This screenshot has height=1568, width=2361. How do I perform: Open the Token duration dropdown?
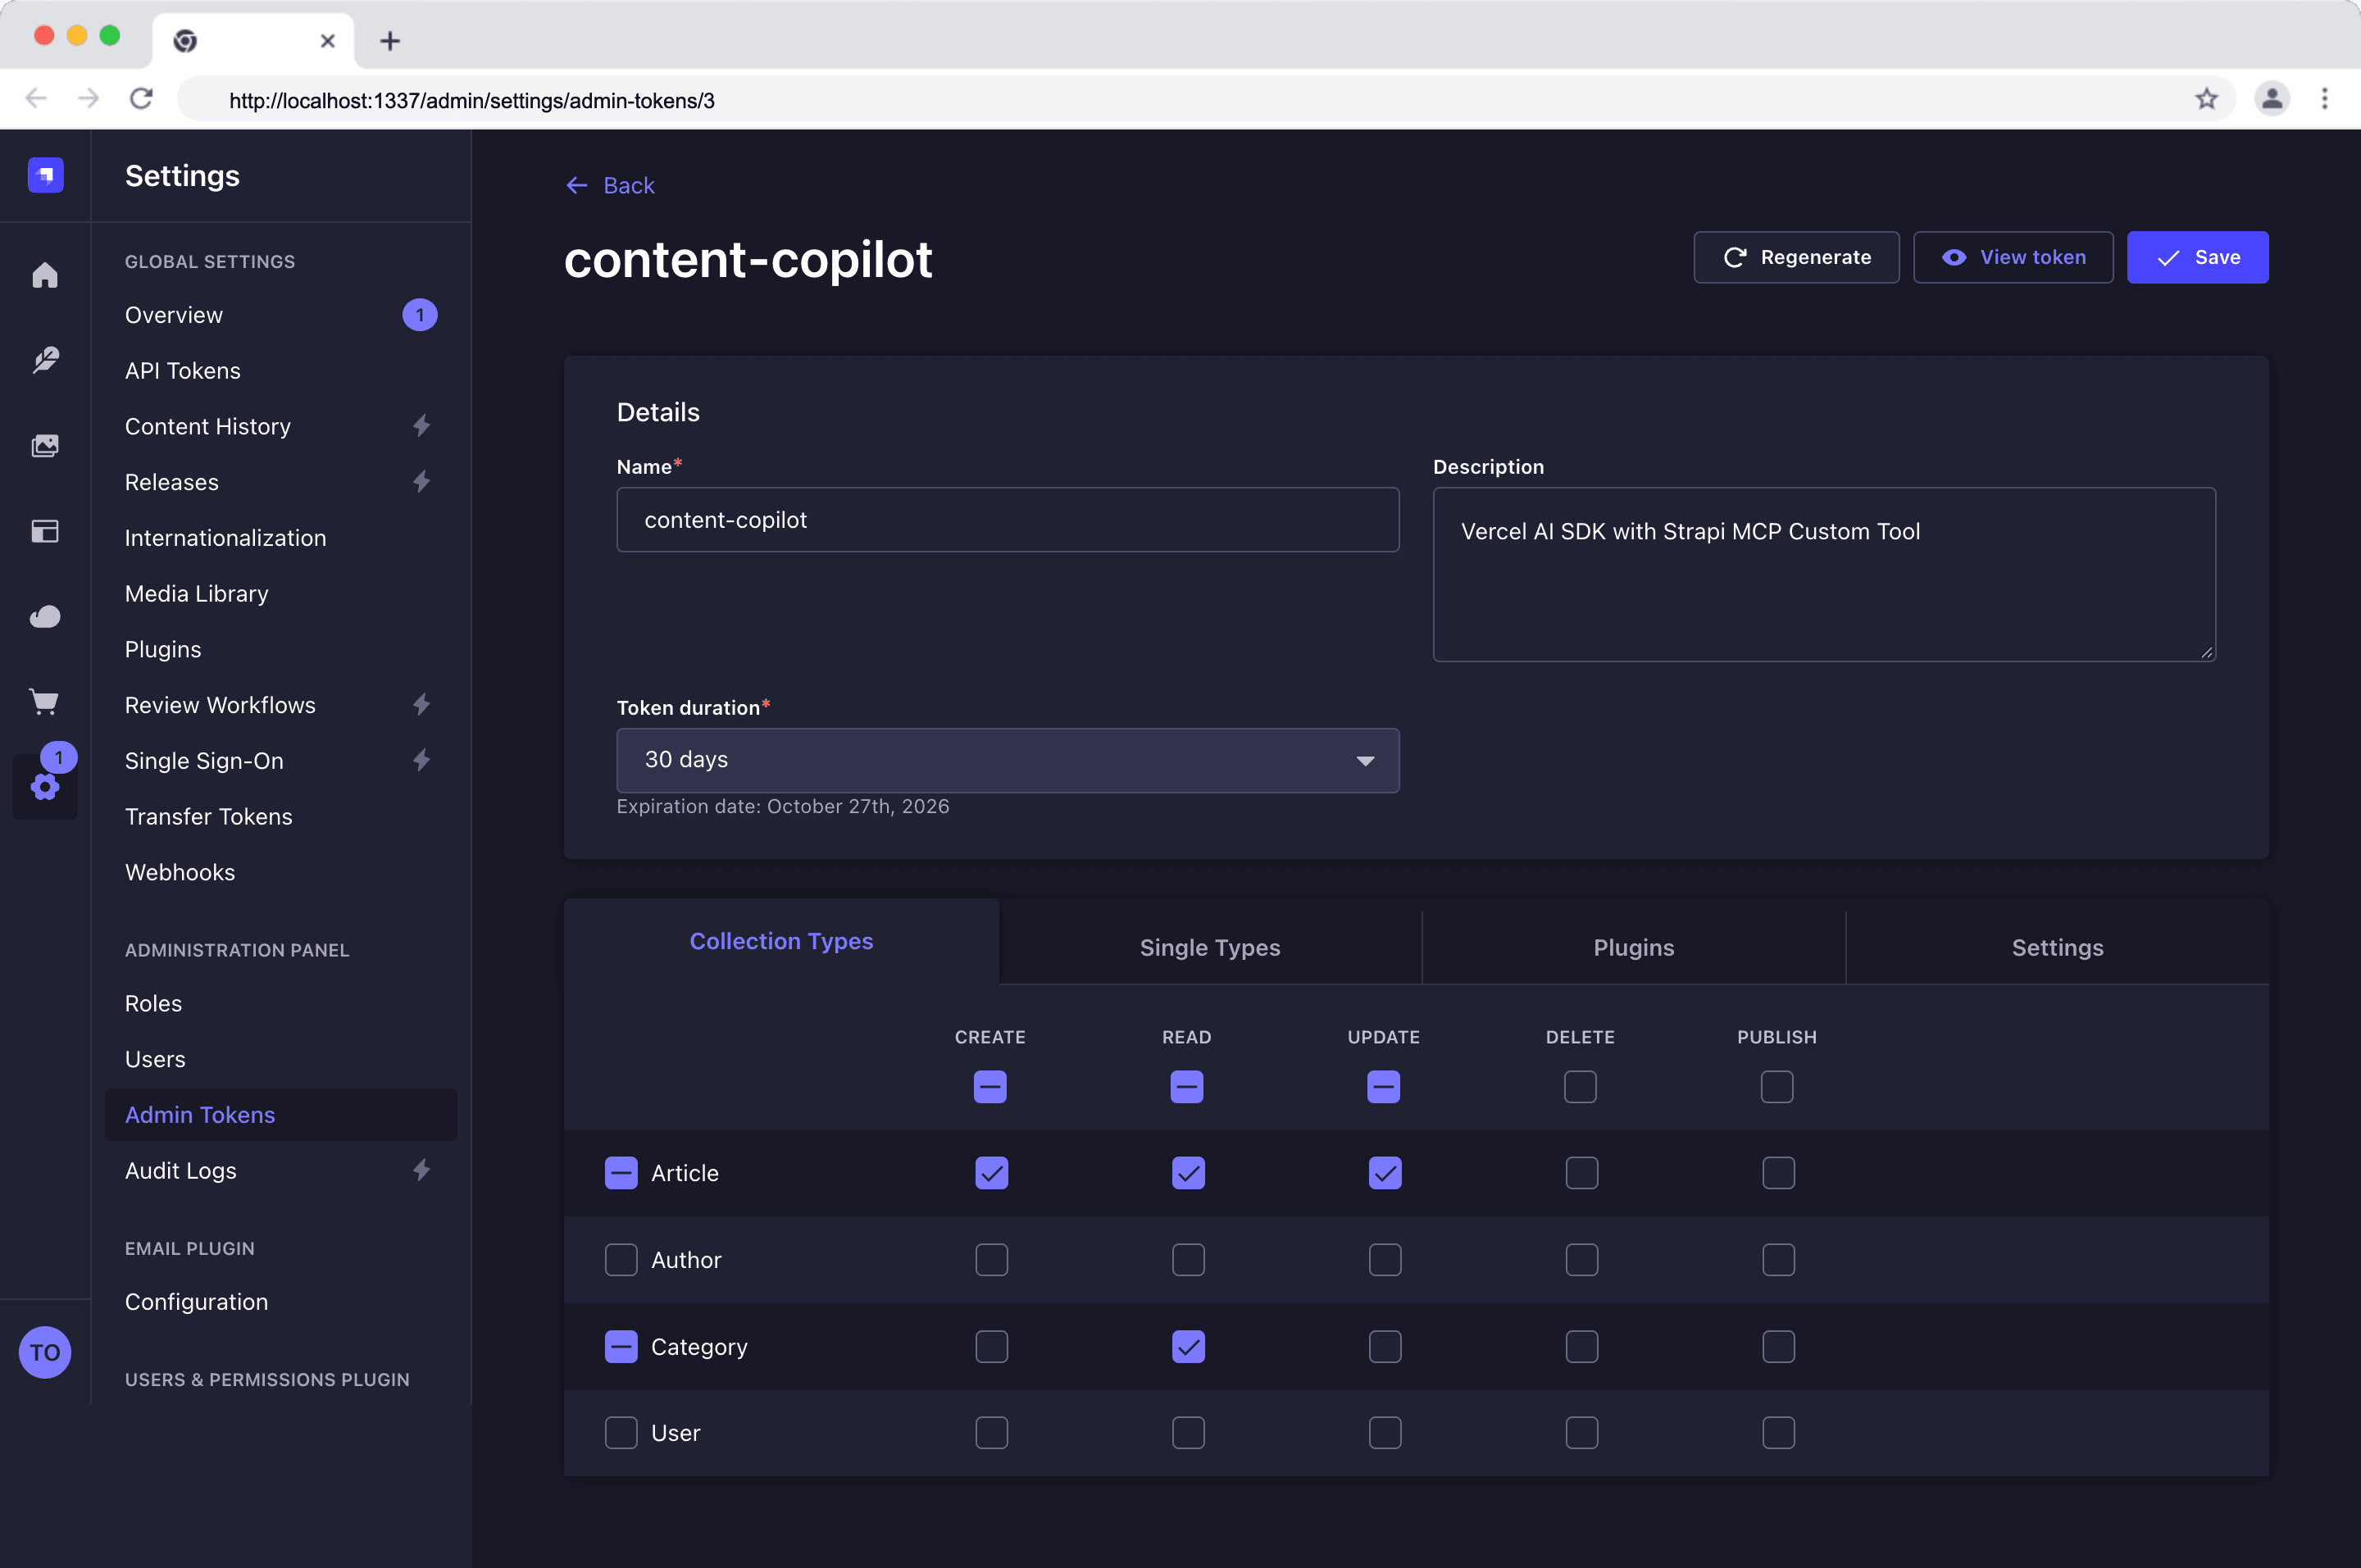pyautogui.click(x=1008, y=760)
